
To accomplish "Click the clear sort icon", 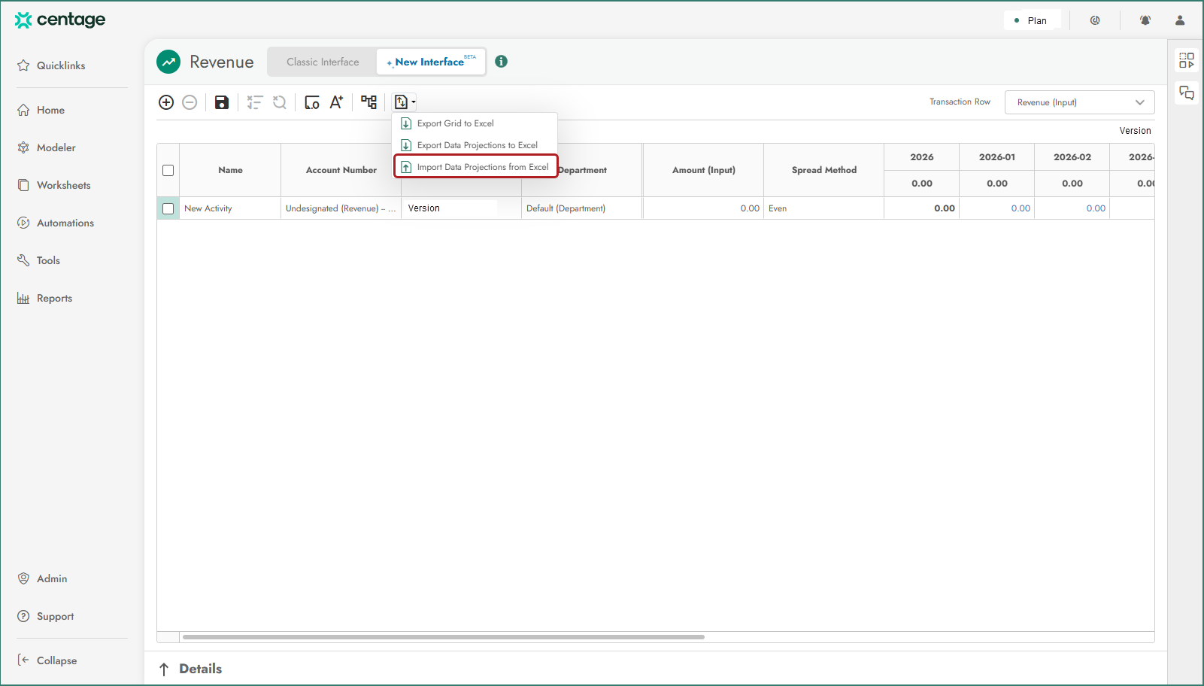I will click(255, 102).
